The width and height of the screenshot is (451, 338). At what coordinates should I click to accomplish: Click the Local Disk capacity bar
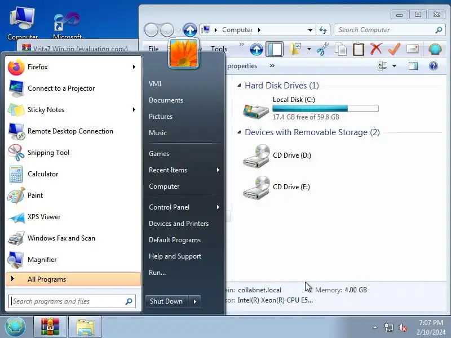pos(325,109)
